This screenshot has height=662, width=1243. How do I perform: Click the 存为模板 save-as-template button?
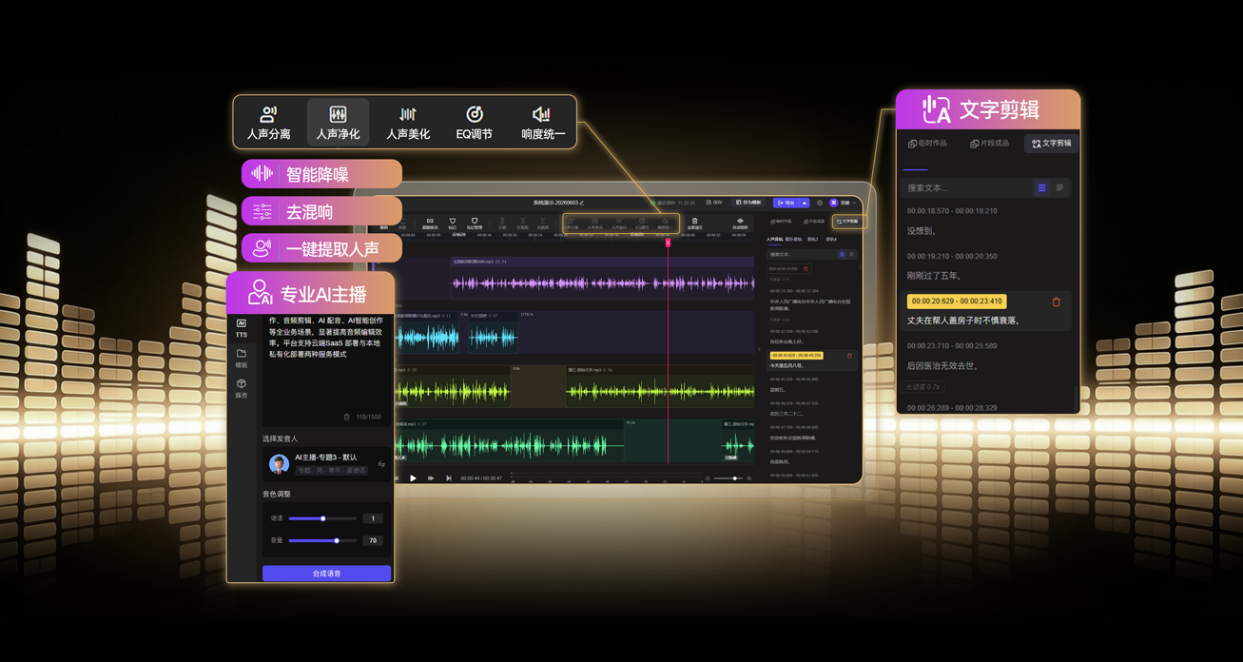pyautogui.click(x=748, y=203)
